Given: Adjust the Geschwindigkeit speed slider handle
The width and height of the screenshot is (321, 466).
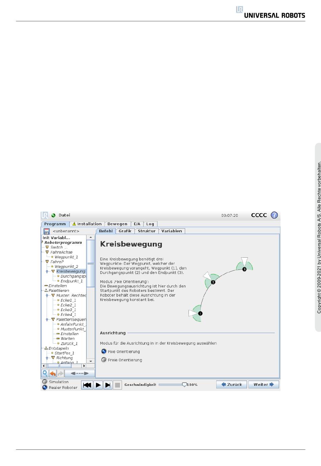Looking at the screenshot, I should [184, 385].
